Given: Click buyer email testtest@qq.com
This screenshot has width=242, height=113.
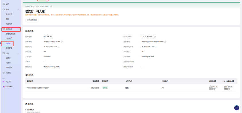Looking at the screenshot, I should (148, 57).
